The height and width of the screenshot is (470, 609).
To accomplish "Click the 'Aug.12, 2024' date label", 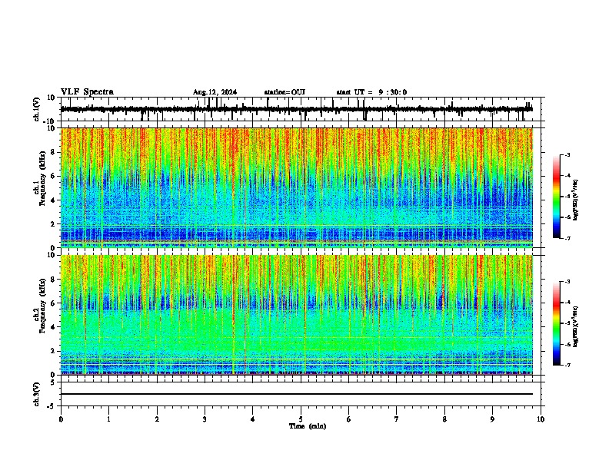I will [x=215, y=92].
